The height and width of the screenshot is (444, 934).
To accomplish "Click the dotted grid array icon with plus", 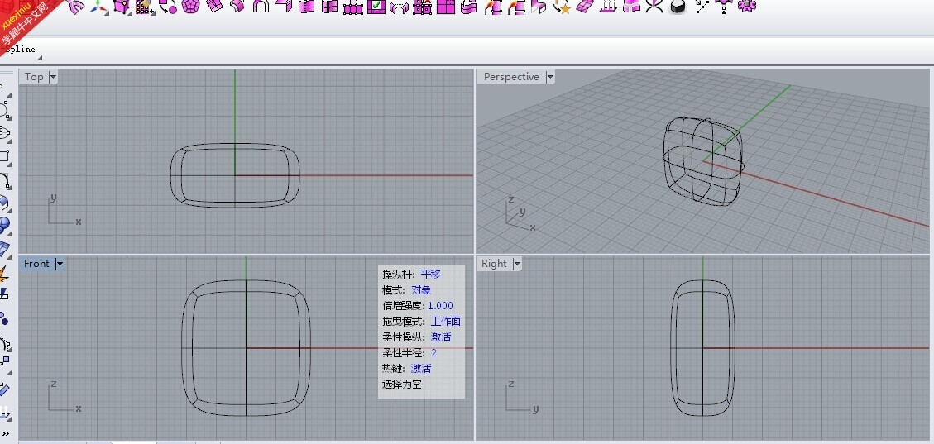I will (145, 7).
